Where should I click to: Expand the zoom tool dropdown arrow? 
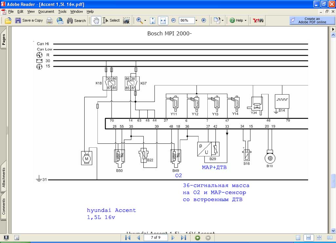tap(145, 21)
